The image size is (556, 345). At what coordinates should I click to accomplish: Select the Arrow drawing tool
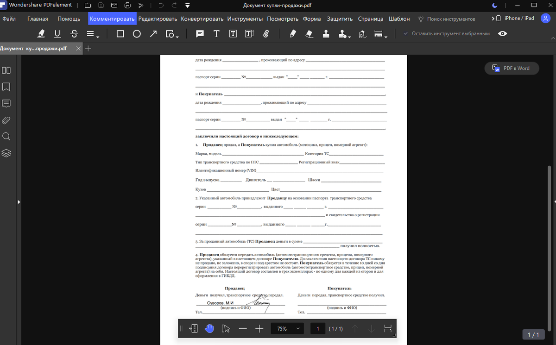(x=153, y=34)
